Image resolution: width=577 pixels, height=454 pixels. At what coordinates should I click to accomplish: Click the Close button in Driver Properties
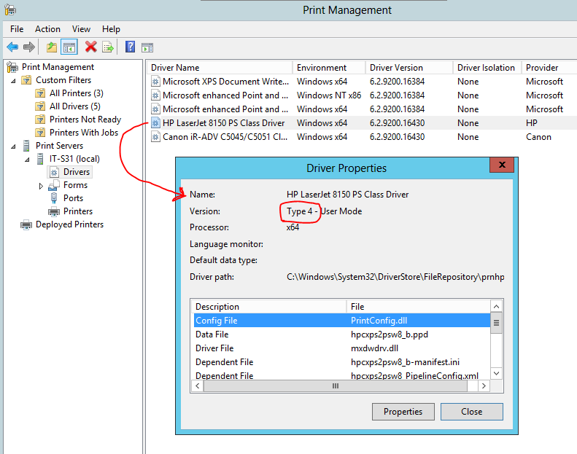click(x=472, y=411)
